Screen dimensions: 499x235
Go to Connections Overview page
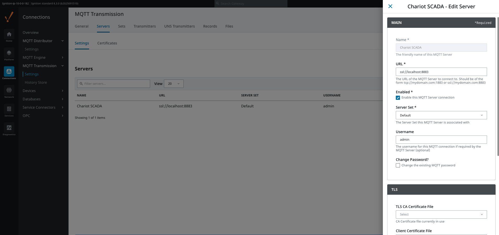(30, 32)
